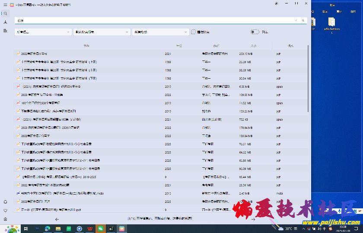Select the search page icon in sidebar
This screenshot has width=363, height=233.
5,13
